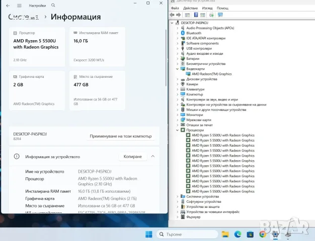Select Аудио входове и изходи tree item
This screenshot has height=241, width=315.
[204, 54]
